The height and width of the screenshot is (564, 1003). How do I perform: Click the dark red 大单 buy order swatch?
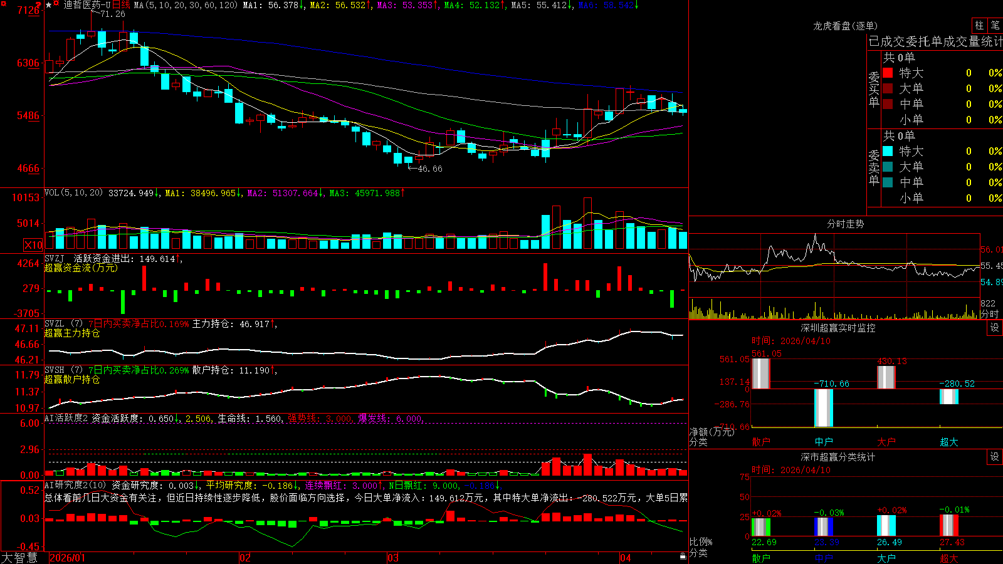tap(888, 88)
